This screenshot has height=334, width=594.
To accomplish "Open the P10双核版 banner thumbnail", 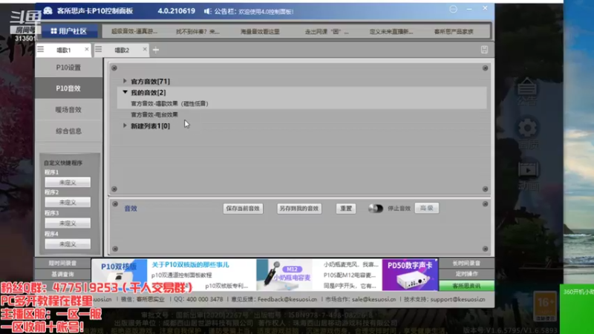I will tap(119, 275).
